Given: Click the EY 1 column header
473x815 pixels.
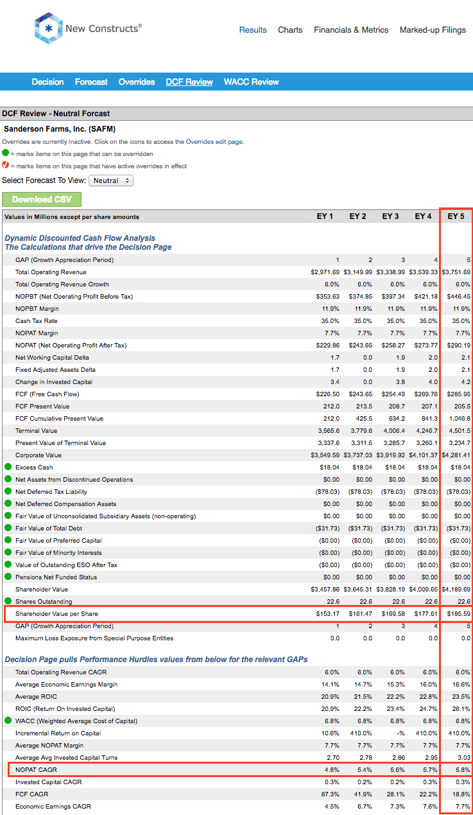Looking at the screenshot, I should point(325,216).
